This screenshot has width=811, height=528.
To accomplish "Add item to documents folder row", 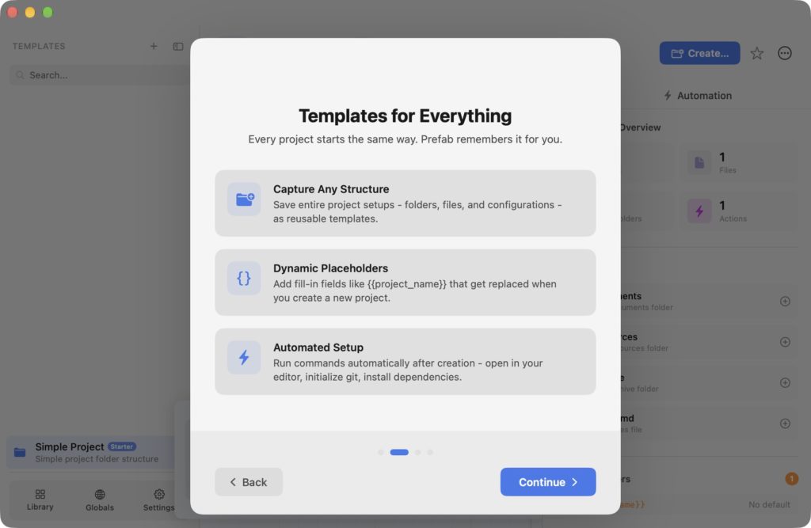I will click(785, 302).
